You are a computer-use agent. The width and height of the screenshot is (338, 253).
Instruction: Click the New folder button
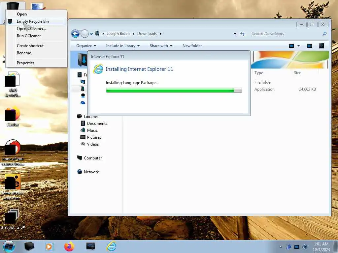(192, 45)
